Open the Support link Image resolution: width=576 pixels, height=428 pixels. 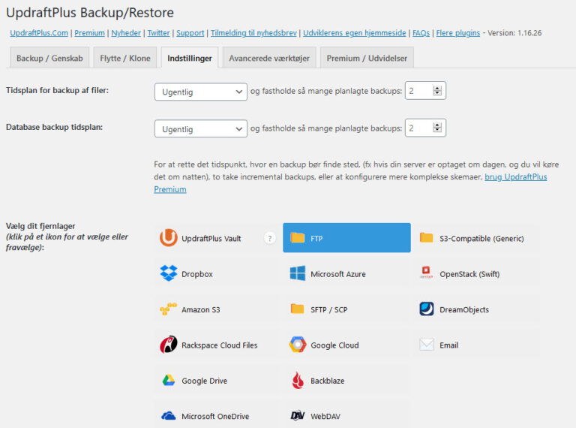[190, 33]
